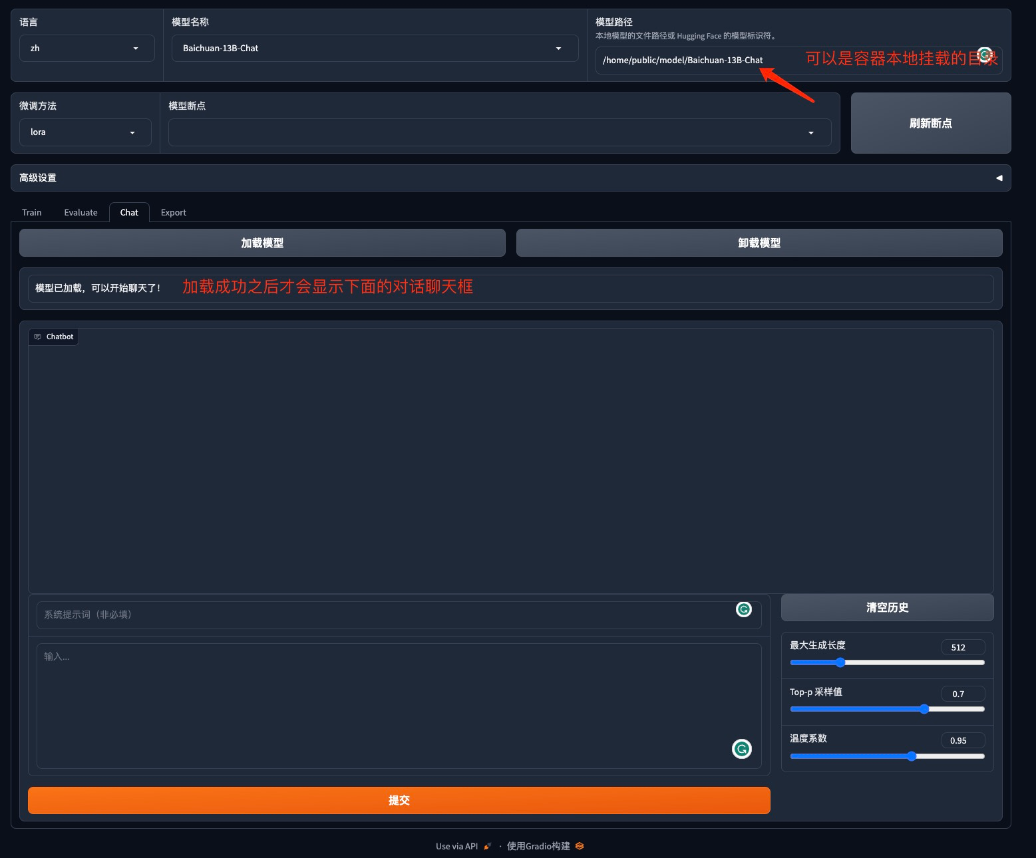Click the 清空历史 clear history button
The width and height of the screenshot is (1036, 858).
887,607
